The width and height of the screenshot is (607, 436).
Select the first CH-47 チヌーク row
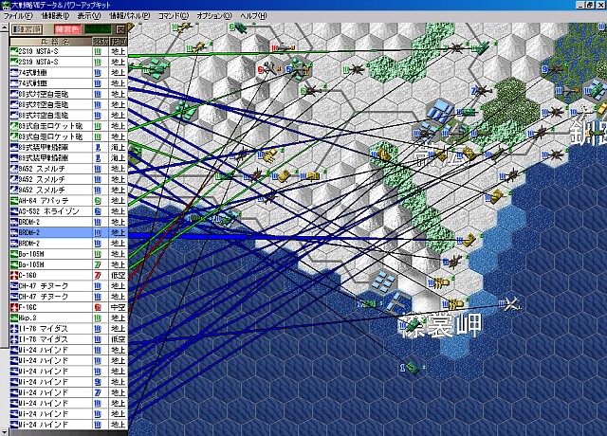(x=47, y=284)
